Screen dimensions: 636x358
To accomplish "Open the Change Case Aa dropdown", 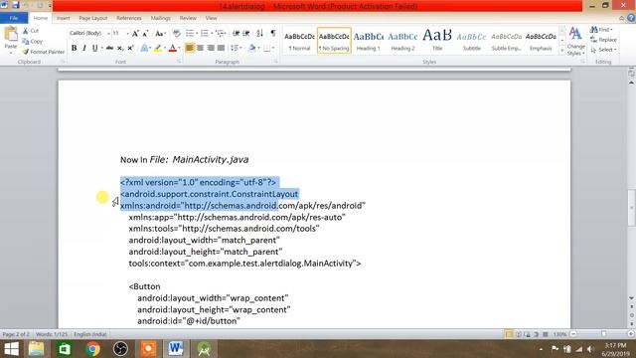I will pyautogui.click(x=161, y=33).
